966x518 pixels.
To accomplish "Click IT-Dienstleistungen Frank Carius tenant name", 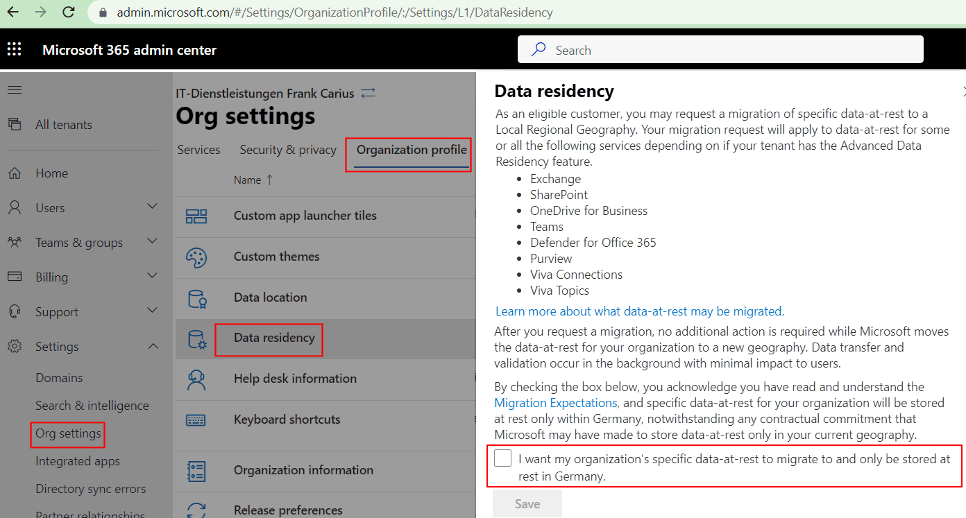I will tap(265, 93).
